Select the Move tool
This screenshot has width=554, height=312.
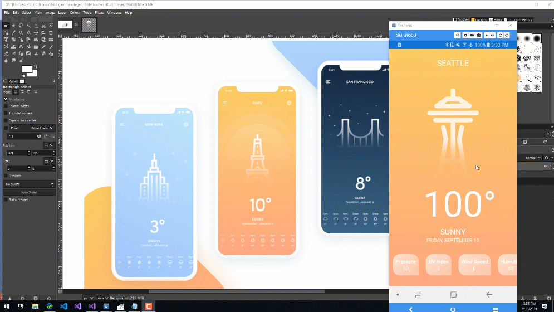(36, 32)
